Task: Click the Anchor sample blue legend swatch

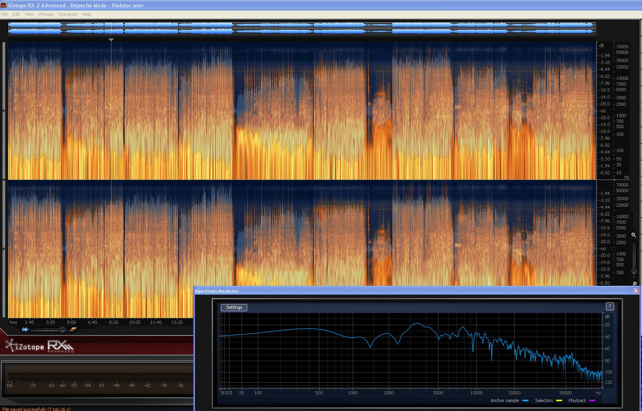Action: pos(525,400)
